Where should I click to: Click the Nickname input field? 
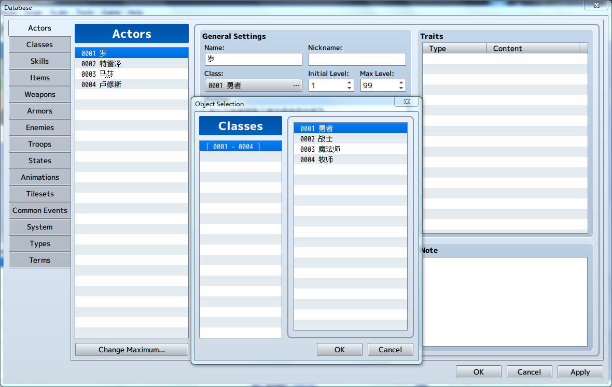(x=357, y=59)
